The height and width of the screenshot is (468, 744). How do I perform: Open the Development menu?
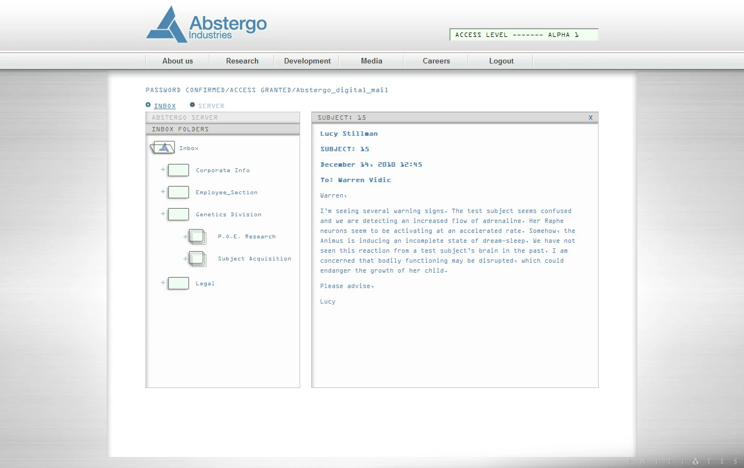[x=307, y=61]
